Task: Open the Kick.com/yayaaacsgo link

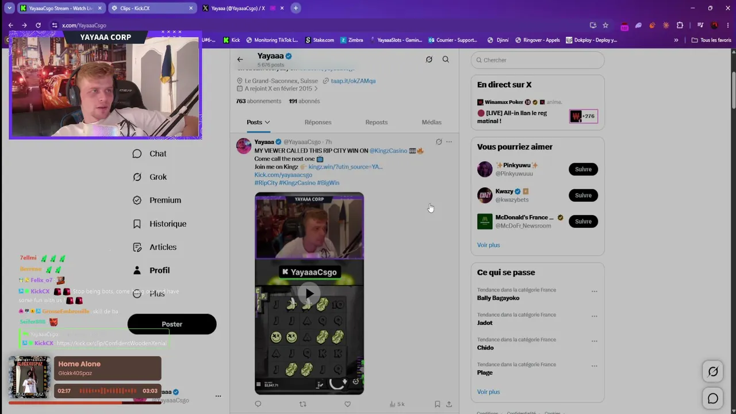Action: pyautogui.click(x=283, y=175)
